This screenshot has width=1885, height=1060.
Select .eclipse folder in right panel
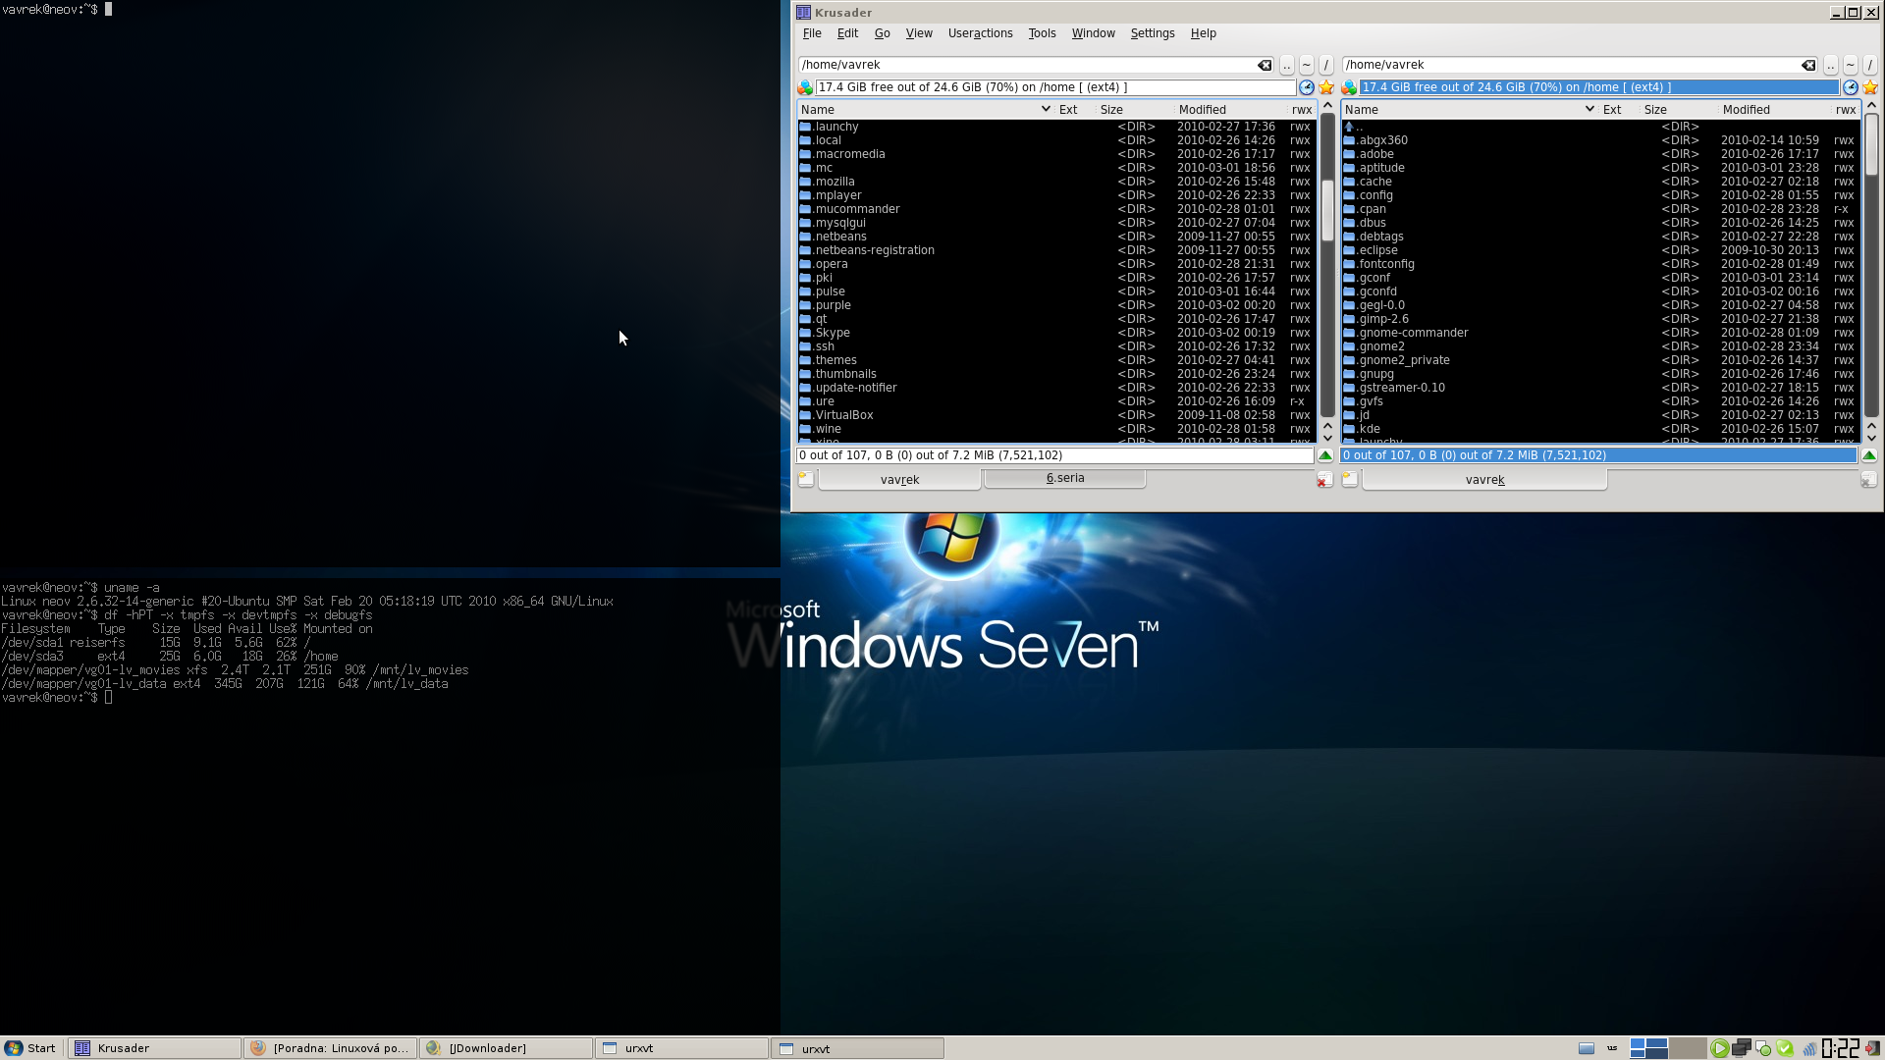(1600, 250)
